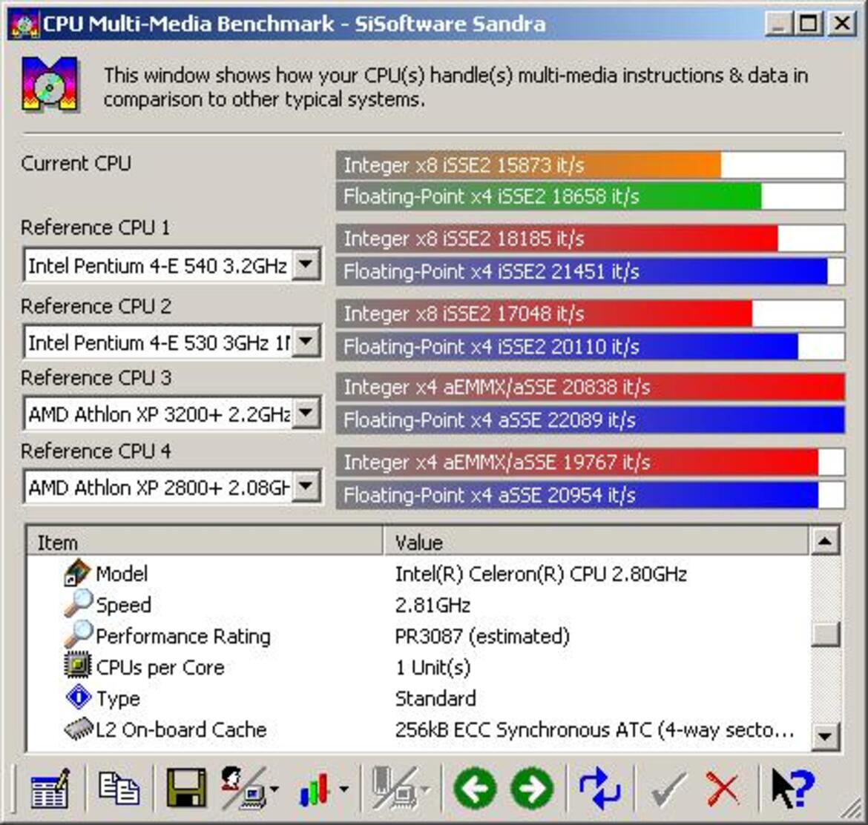This screenshot has height=825, width=868.
Task: Click the Floating-Point x4 iSSE2 20110 bar
Action: tap(590, 347)
